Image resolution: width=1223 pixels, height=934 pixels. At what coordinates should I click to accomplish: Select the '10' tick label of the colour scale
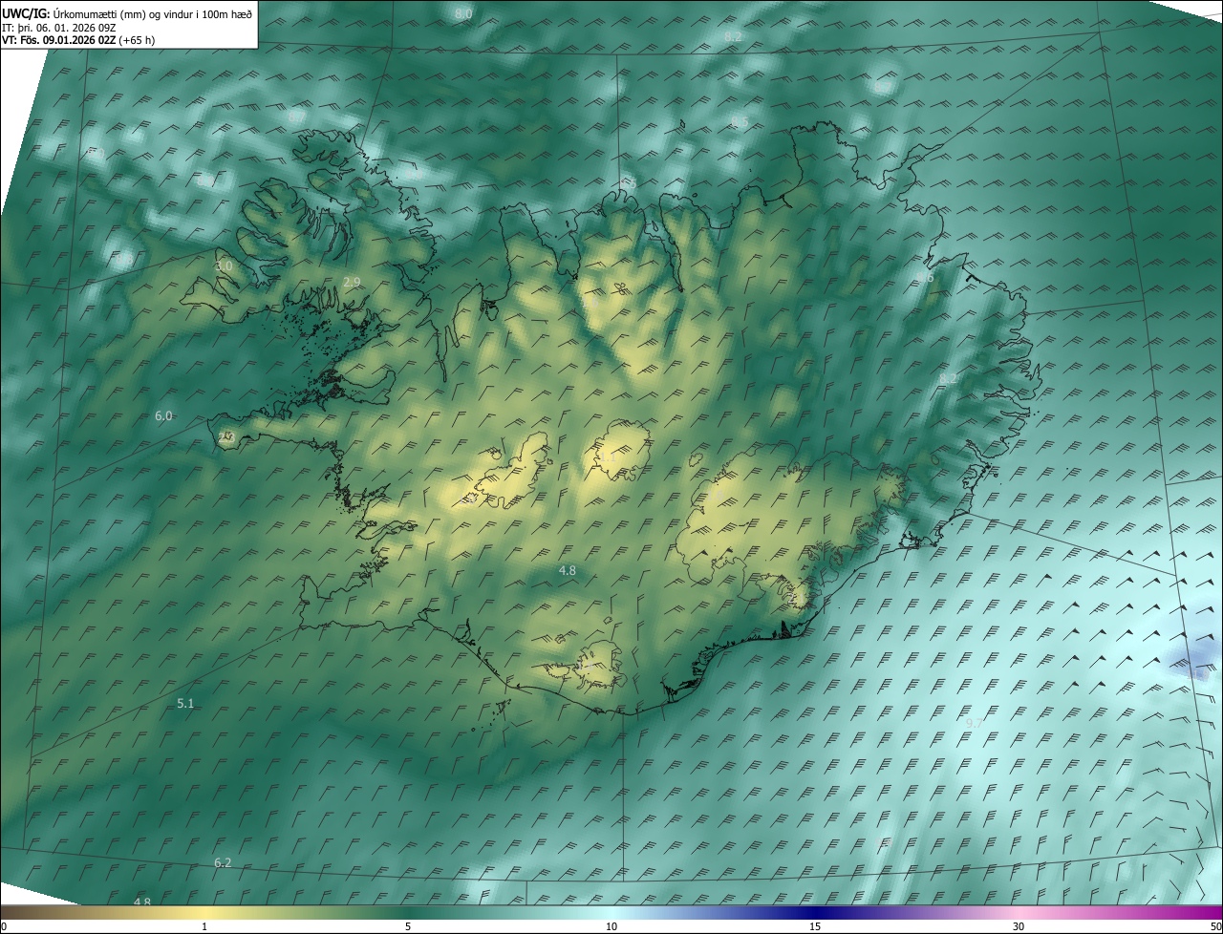coord(611,927)
